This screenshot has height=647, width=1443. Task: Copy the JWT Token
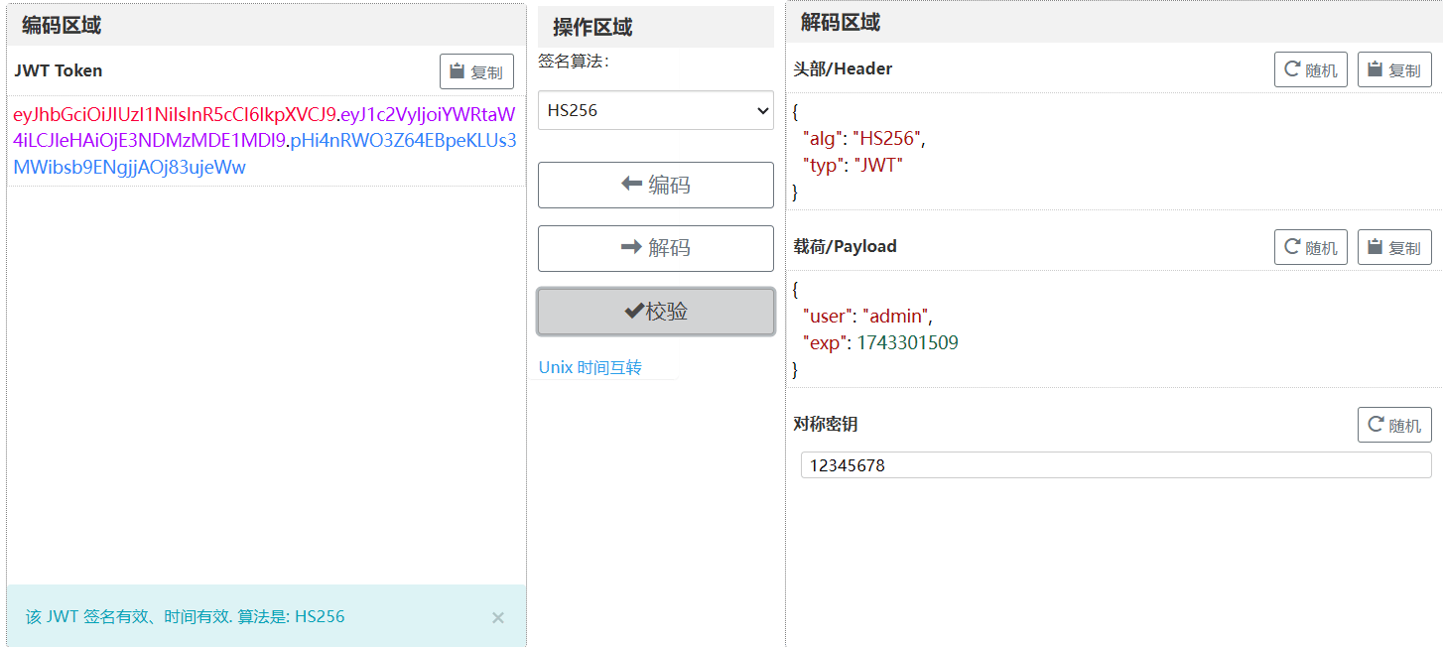pos(476,71)
